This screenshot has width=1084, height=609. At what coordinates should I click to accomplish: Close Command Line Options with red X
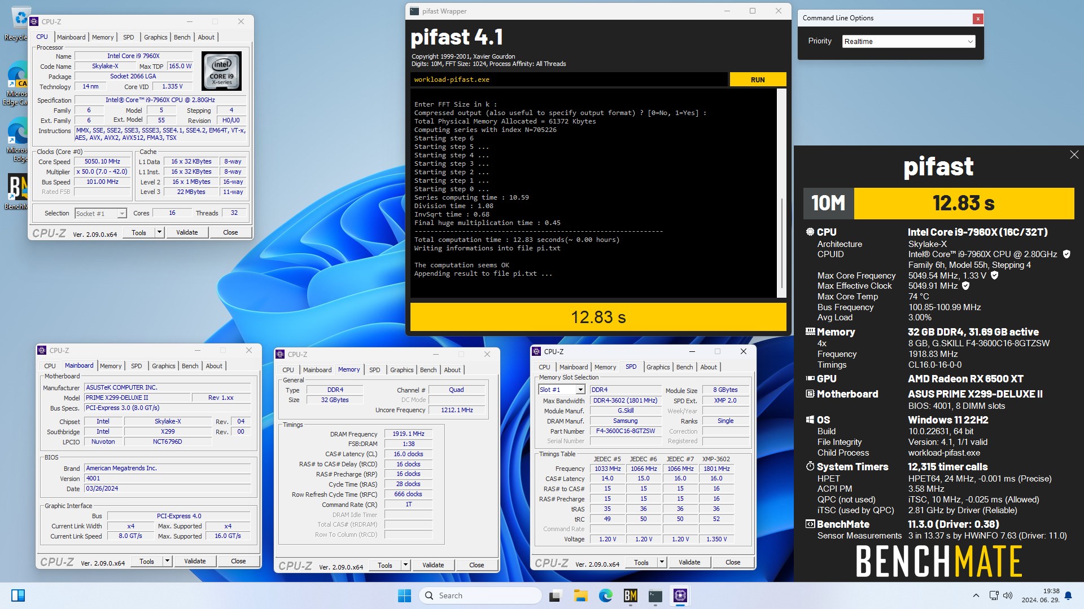point(978,19)
